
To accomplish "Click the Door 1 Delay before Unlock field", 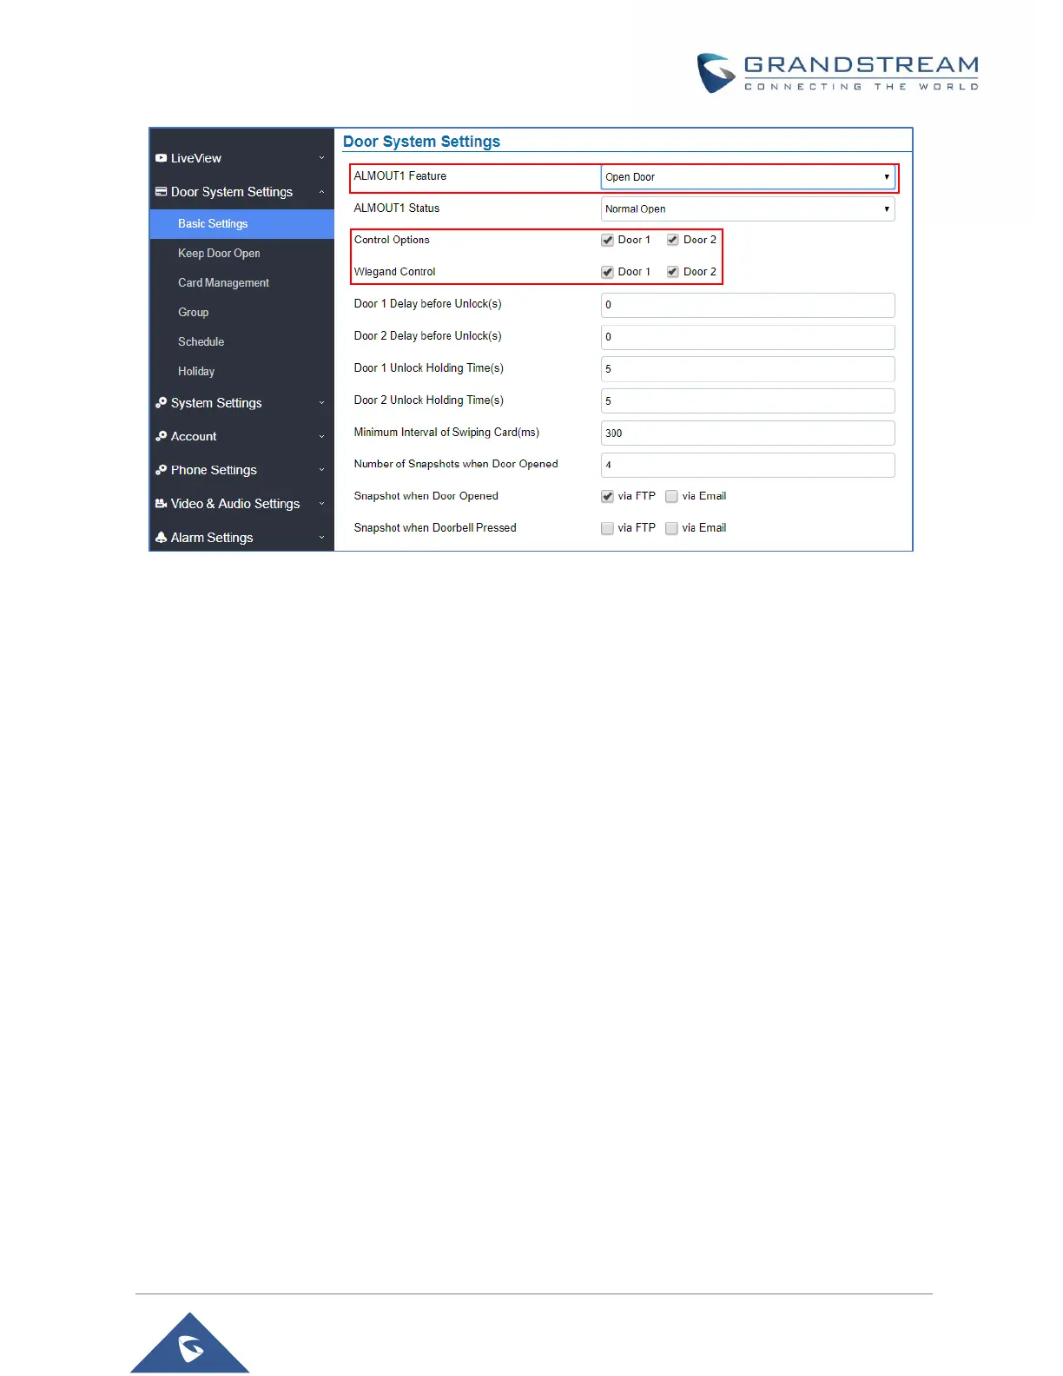I will click(x=748, y=305).
